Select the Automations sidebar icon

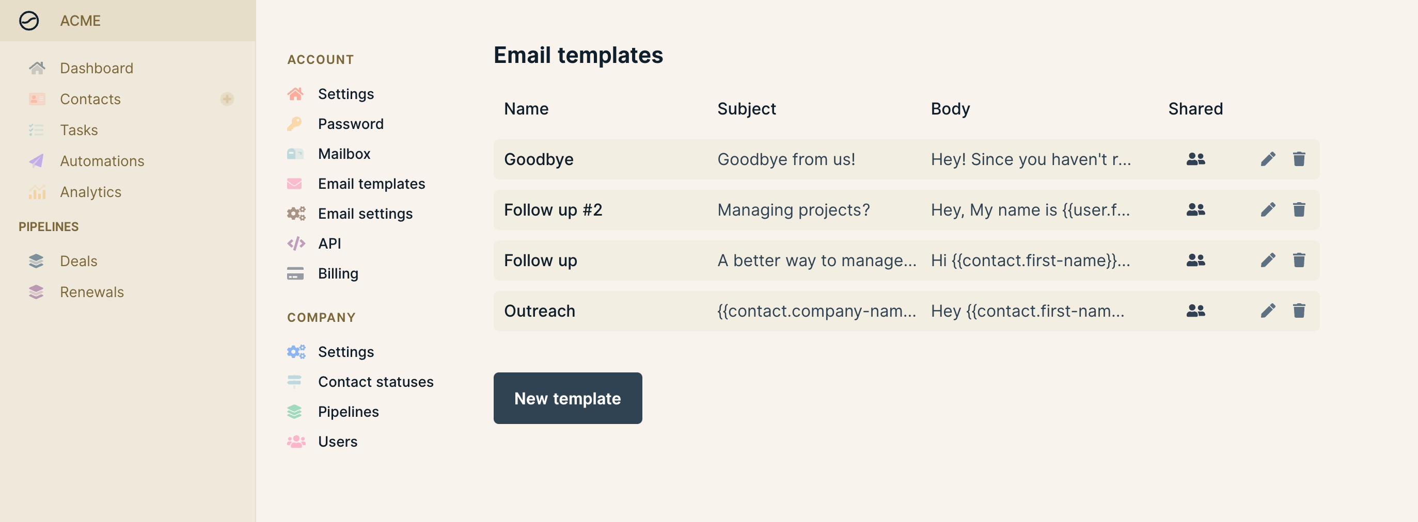click(x=36, y=160)
